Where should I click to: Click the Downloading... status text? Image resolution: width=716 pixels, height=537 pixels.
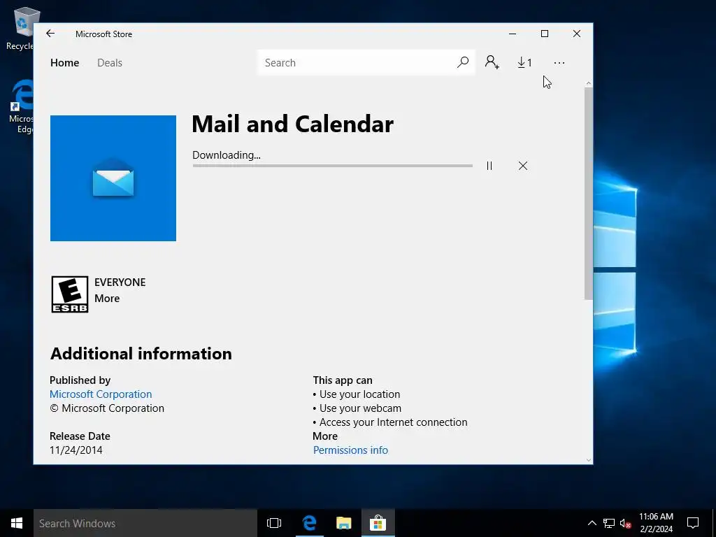tap(227, 155)
